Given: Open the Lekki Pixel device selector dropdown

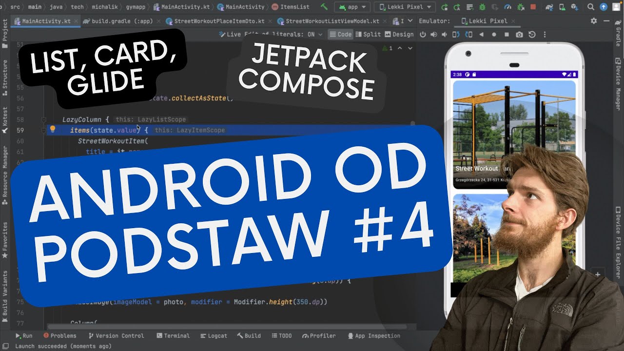Looking at the screenshot, I should pos(405,7).
